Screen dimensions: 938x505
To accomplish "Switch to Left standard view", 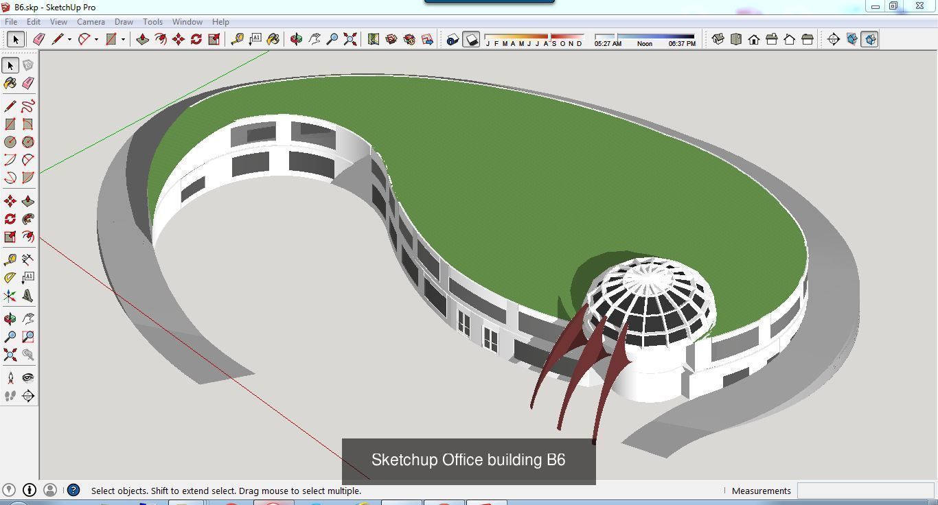I will coord(807,39).
